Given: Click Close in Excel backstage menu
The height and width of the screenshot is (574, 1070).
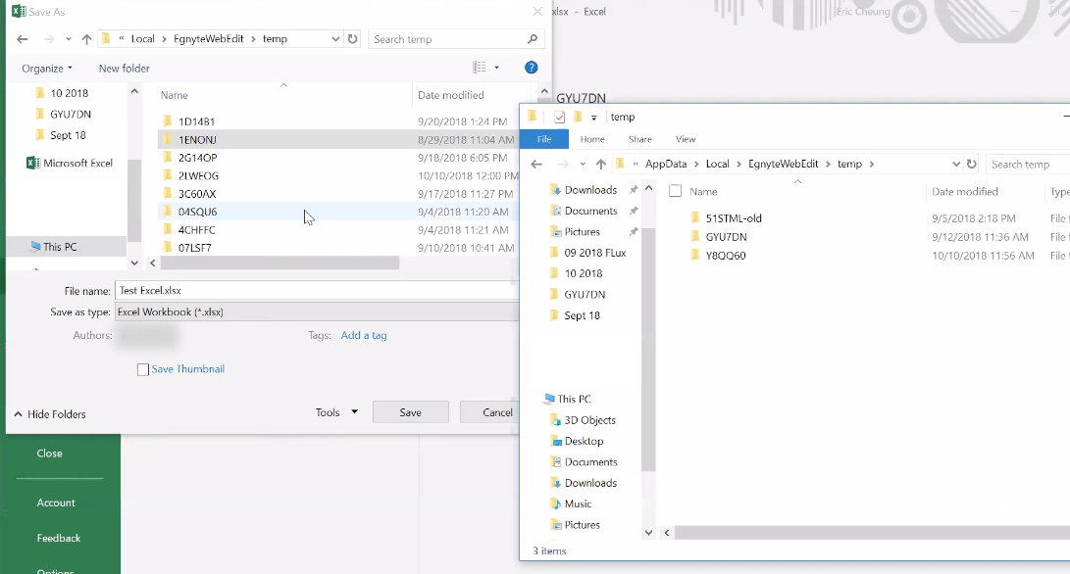Looking at the screenshot, I should click(x=49, y=454).
